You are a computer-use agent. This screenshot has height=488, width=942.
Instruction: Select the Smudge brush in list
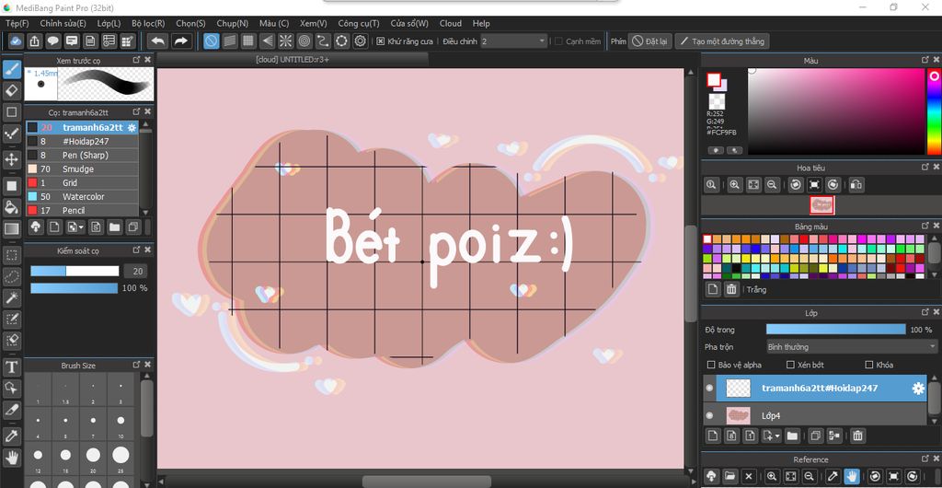(x=82, y=168)
